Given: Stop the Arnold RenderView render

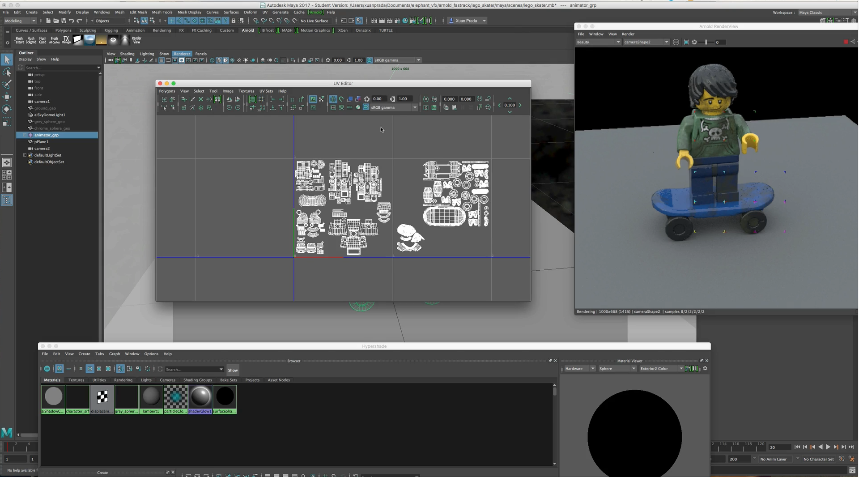Looking at the screenshot, I should [x=846, y=42].
